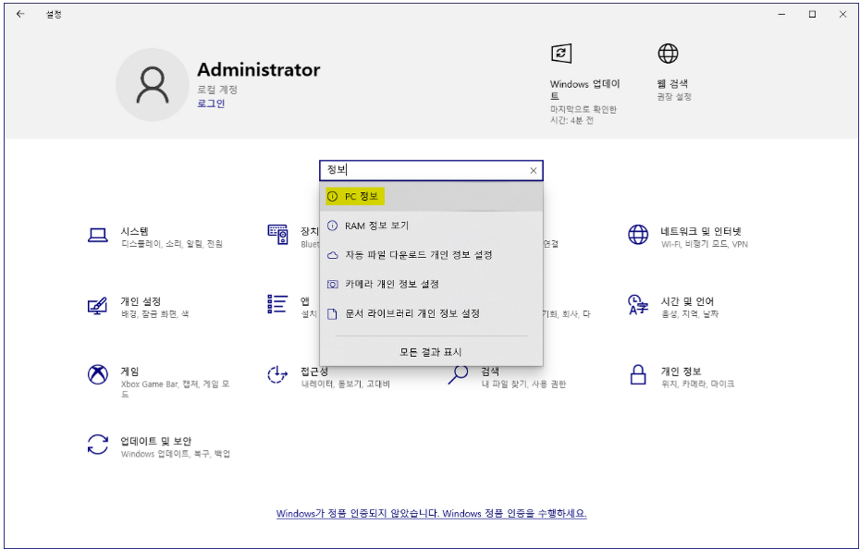Viewport: 860px width, 549px height.
Task: Minimize the 설정 window
Action: click(x=782, y=14)
